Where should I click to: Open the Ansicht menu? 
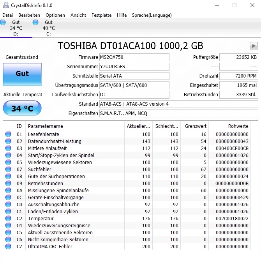(x=78, y=15)
